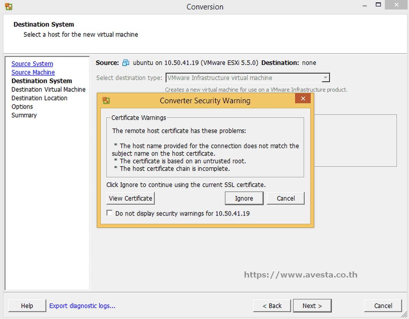Select the Options step in the sidebar

22,106
